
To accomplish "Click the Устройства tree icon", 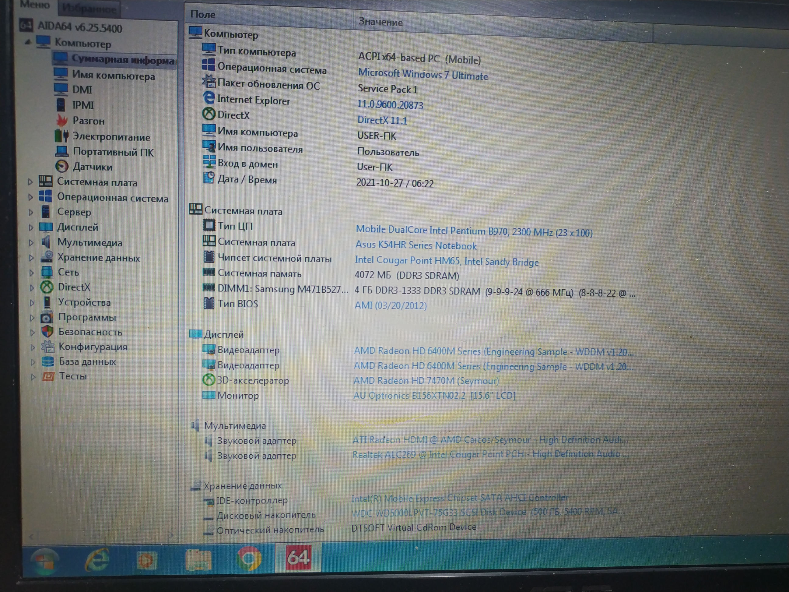I will tap(47, 302).
